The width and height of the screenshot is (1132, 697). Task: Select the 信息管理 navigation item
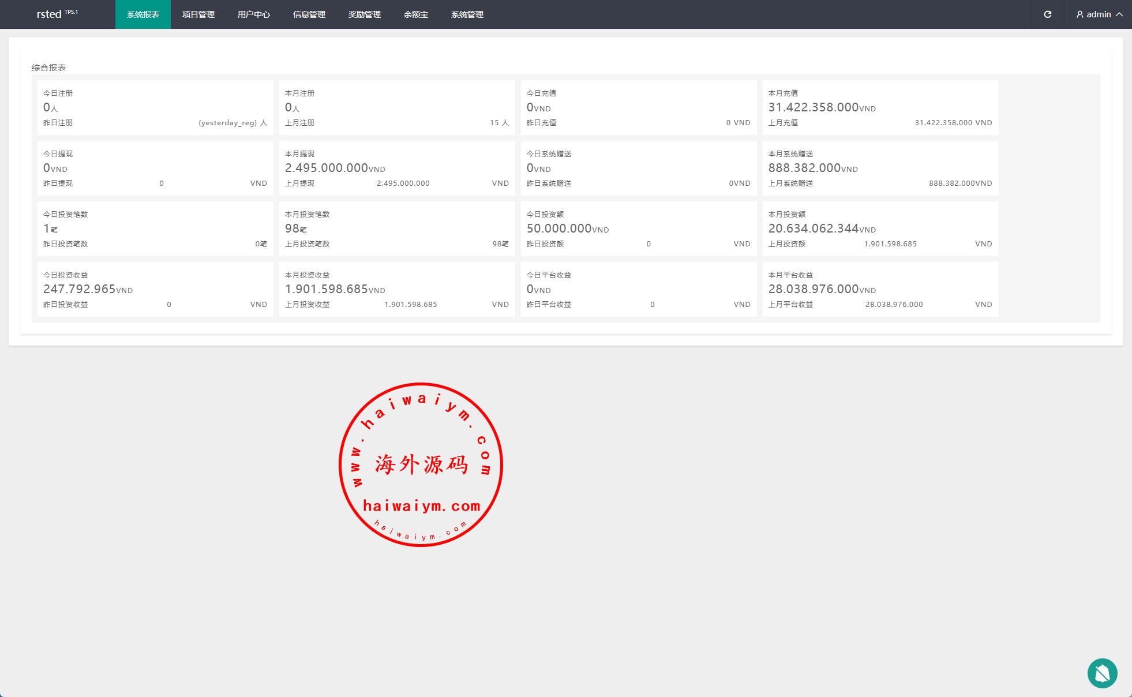[309, 14]
